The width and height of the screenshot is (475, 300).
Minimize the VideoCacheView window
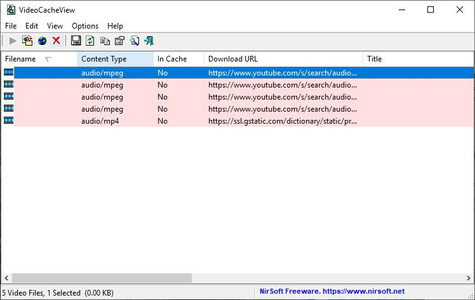[x=402, y=10]
